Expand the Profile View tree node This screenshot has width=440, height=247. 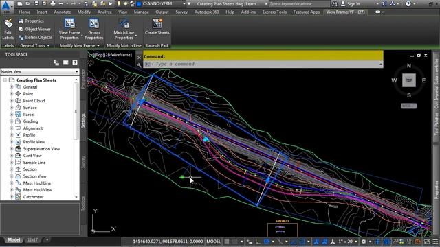point(12,142)
